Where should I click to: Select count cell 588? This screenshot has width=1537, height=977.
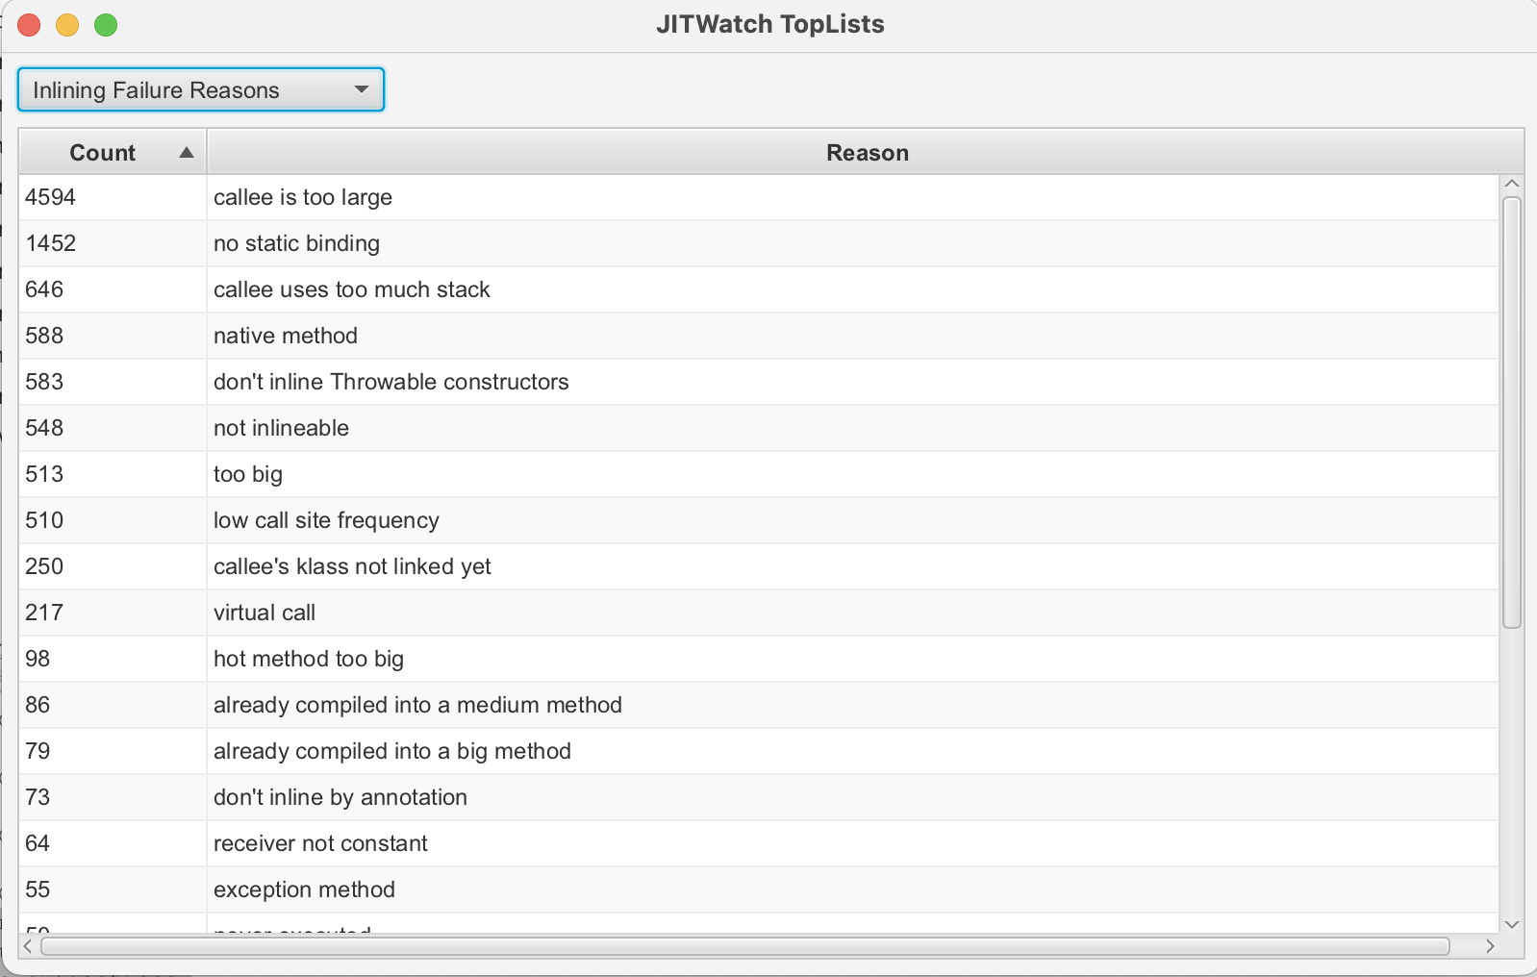(113, 336)
